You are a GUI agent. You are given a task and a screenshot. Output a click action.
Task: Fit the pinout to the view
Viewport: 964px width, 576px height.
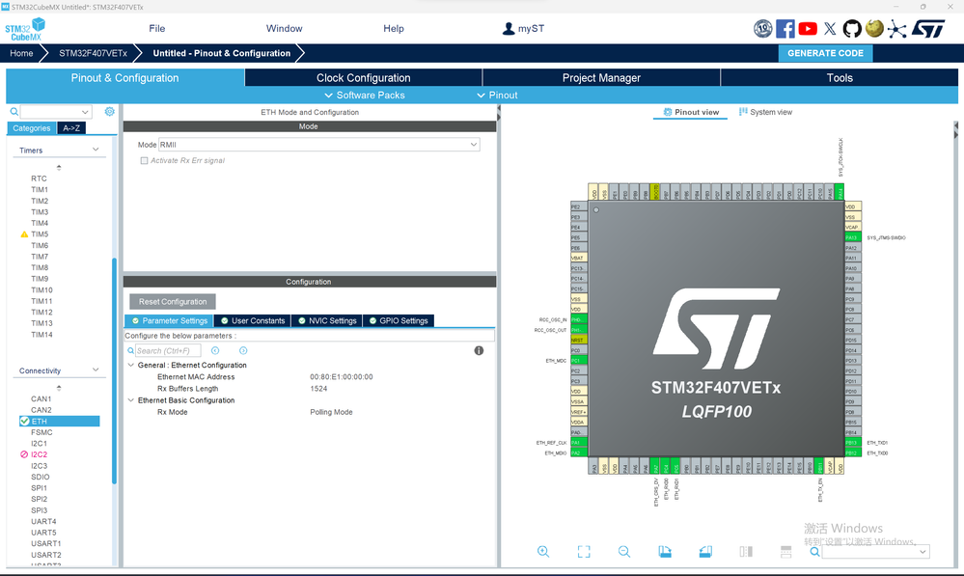pyautogui.click(x=584, y=552)
